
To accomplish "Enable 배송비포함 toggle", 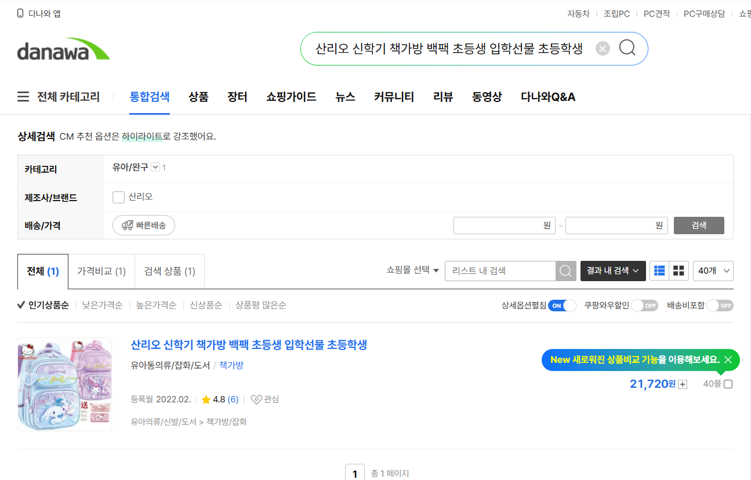I will (720, 306).
